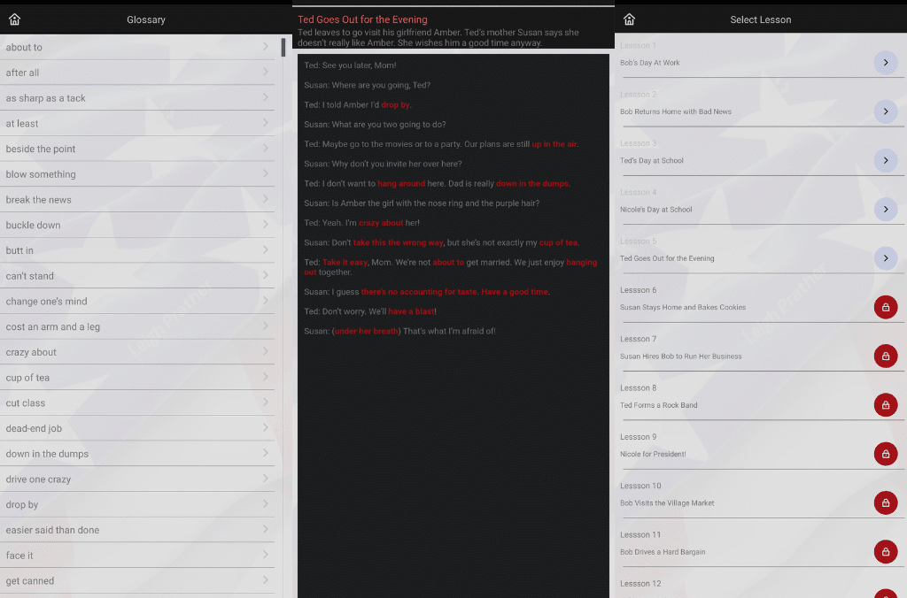
Task: Open Lesson 1 Bob's Day At Work arrow
Action: tap(885, 63)
